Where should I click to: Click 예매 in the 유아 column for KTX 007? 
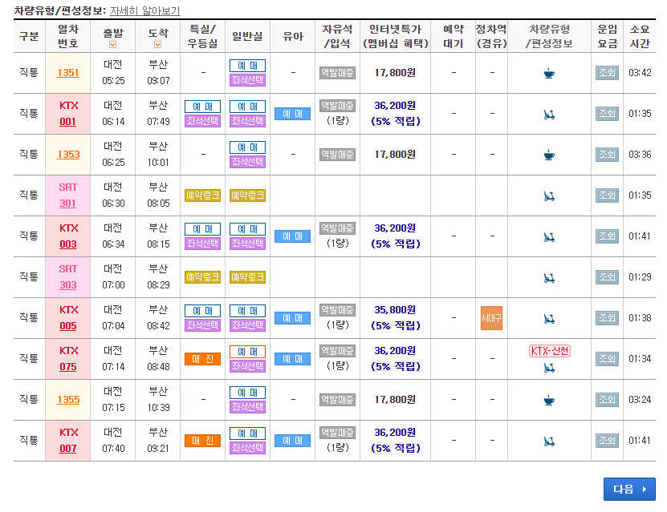pyautogui.click(x=292, y=440)
